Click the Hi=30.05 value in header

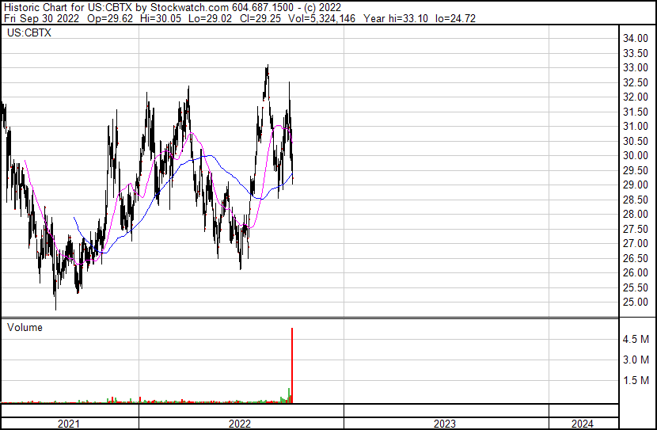tap(161, 18)
